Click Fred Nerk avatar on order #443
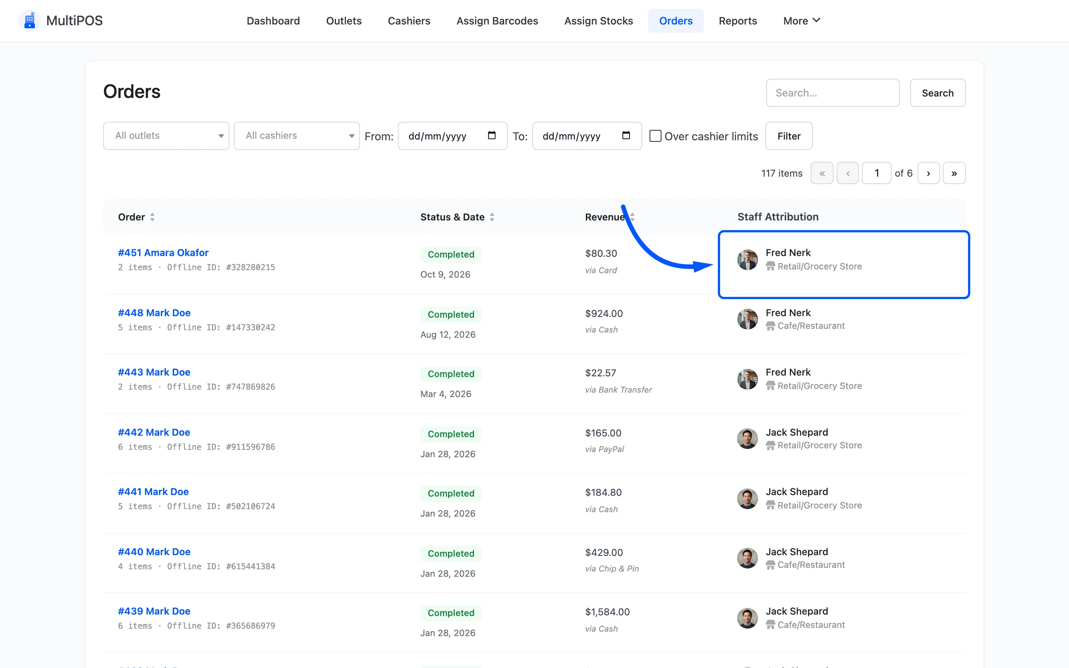The height and width of the screenshot is (668, 1069). point(748,379)
